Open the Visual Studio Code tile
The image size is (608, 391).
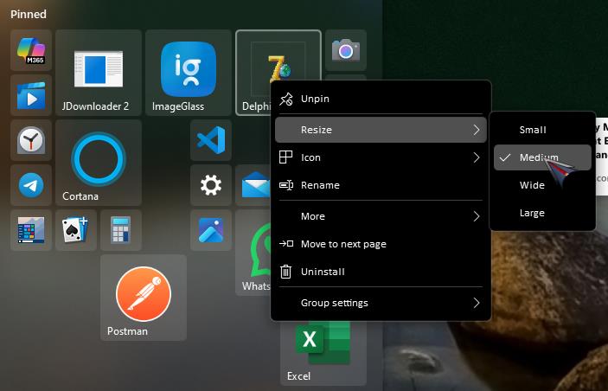[211, 140]
